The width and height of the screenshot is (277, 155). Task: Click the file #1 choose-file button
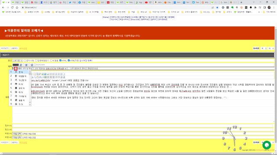coord(17,134)
